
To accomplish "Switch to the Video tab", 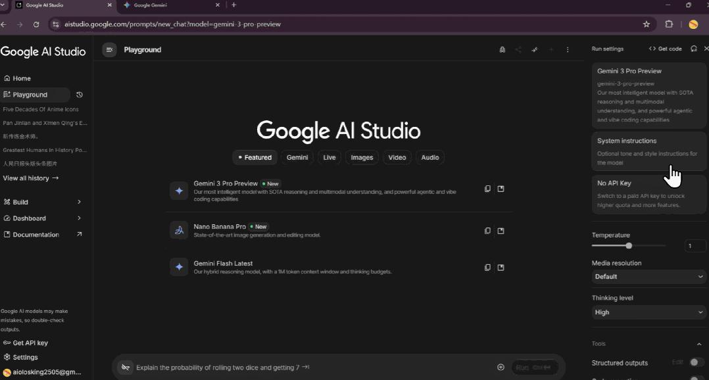I will (x=397, y=157).
